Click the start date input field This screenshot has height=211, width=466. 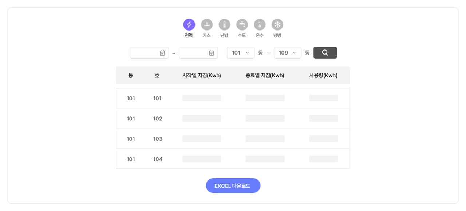(146, 52)
